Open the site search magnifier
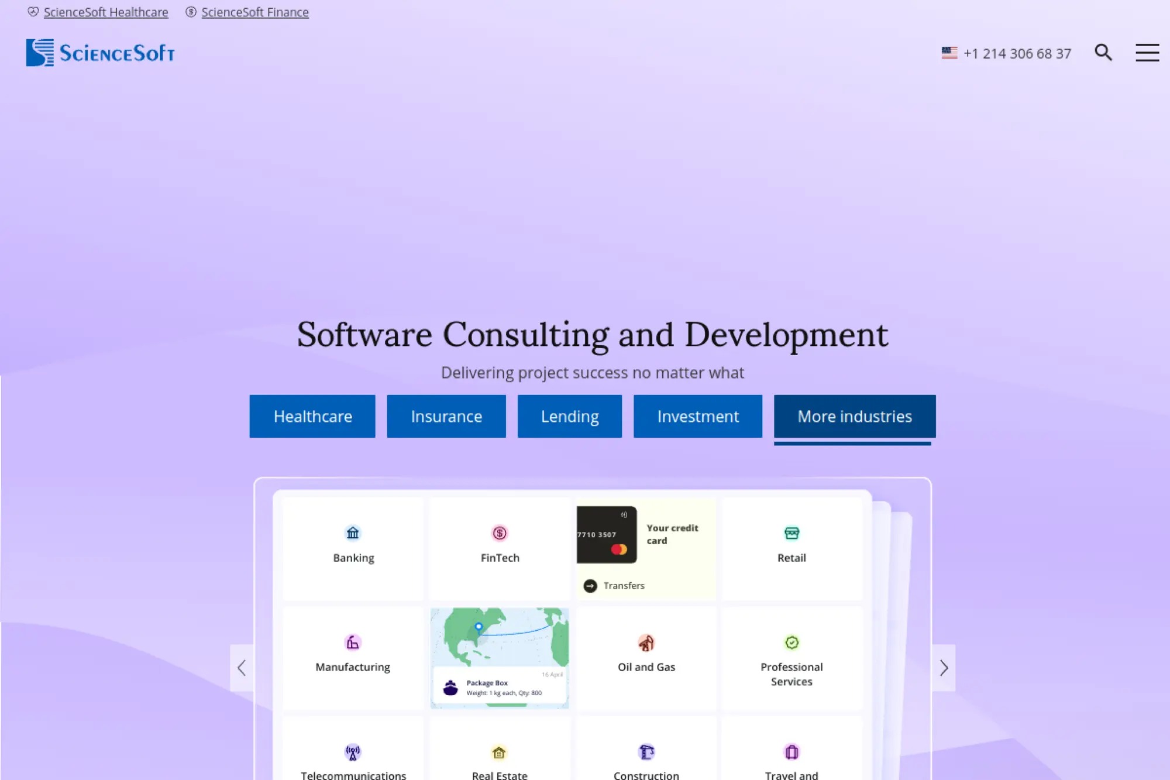Viewport: 1170px width, 780px height. pyautogui.click(x=1103, y=52)
